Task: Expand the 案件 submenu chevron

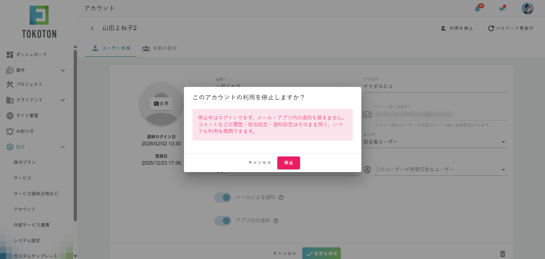Action: point(63,70)
